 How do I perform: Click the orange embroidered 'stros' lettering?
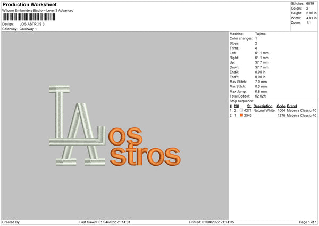coord(145,156)
